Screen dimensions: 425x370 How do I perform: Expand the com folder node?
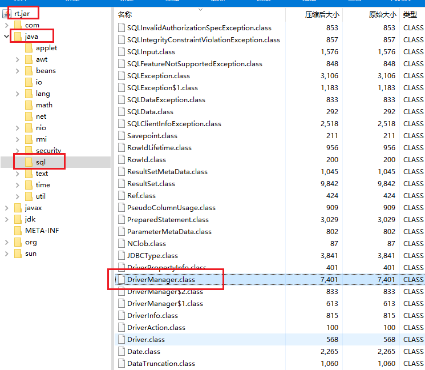pos(7,25)
